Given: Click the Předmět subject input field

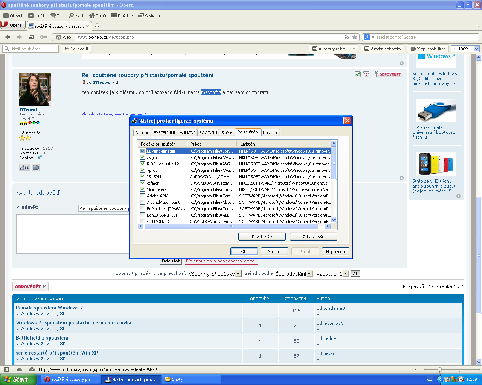Looking at the screenshot, I should 104,208.
